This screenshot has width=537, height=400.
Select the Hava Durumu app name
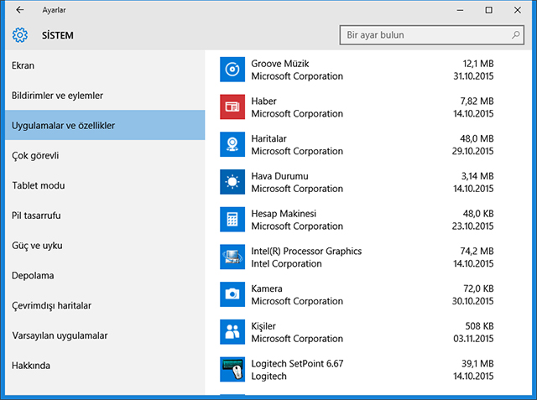[x=279, y=176]
